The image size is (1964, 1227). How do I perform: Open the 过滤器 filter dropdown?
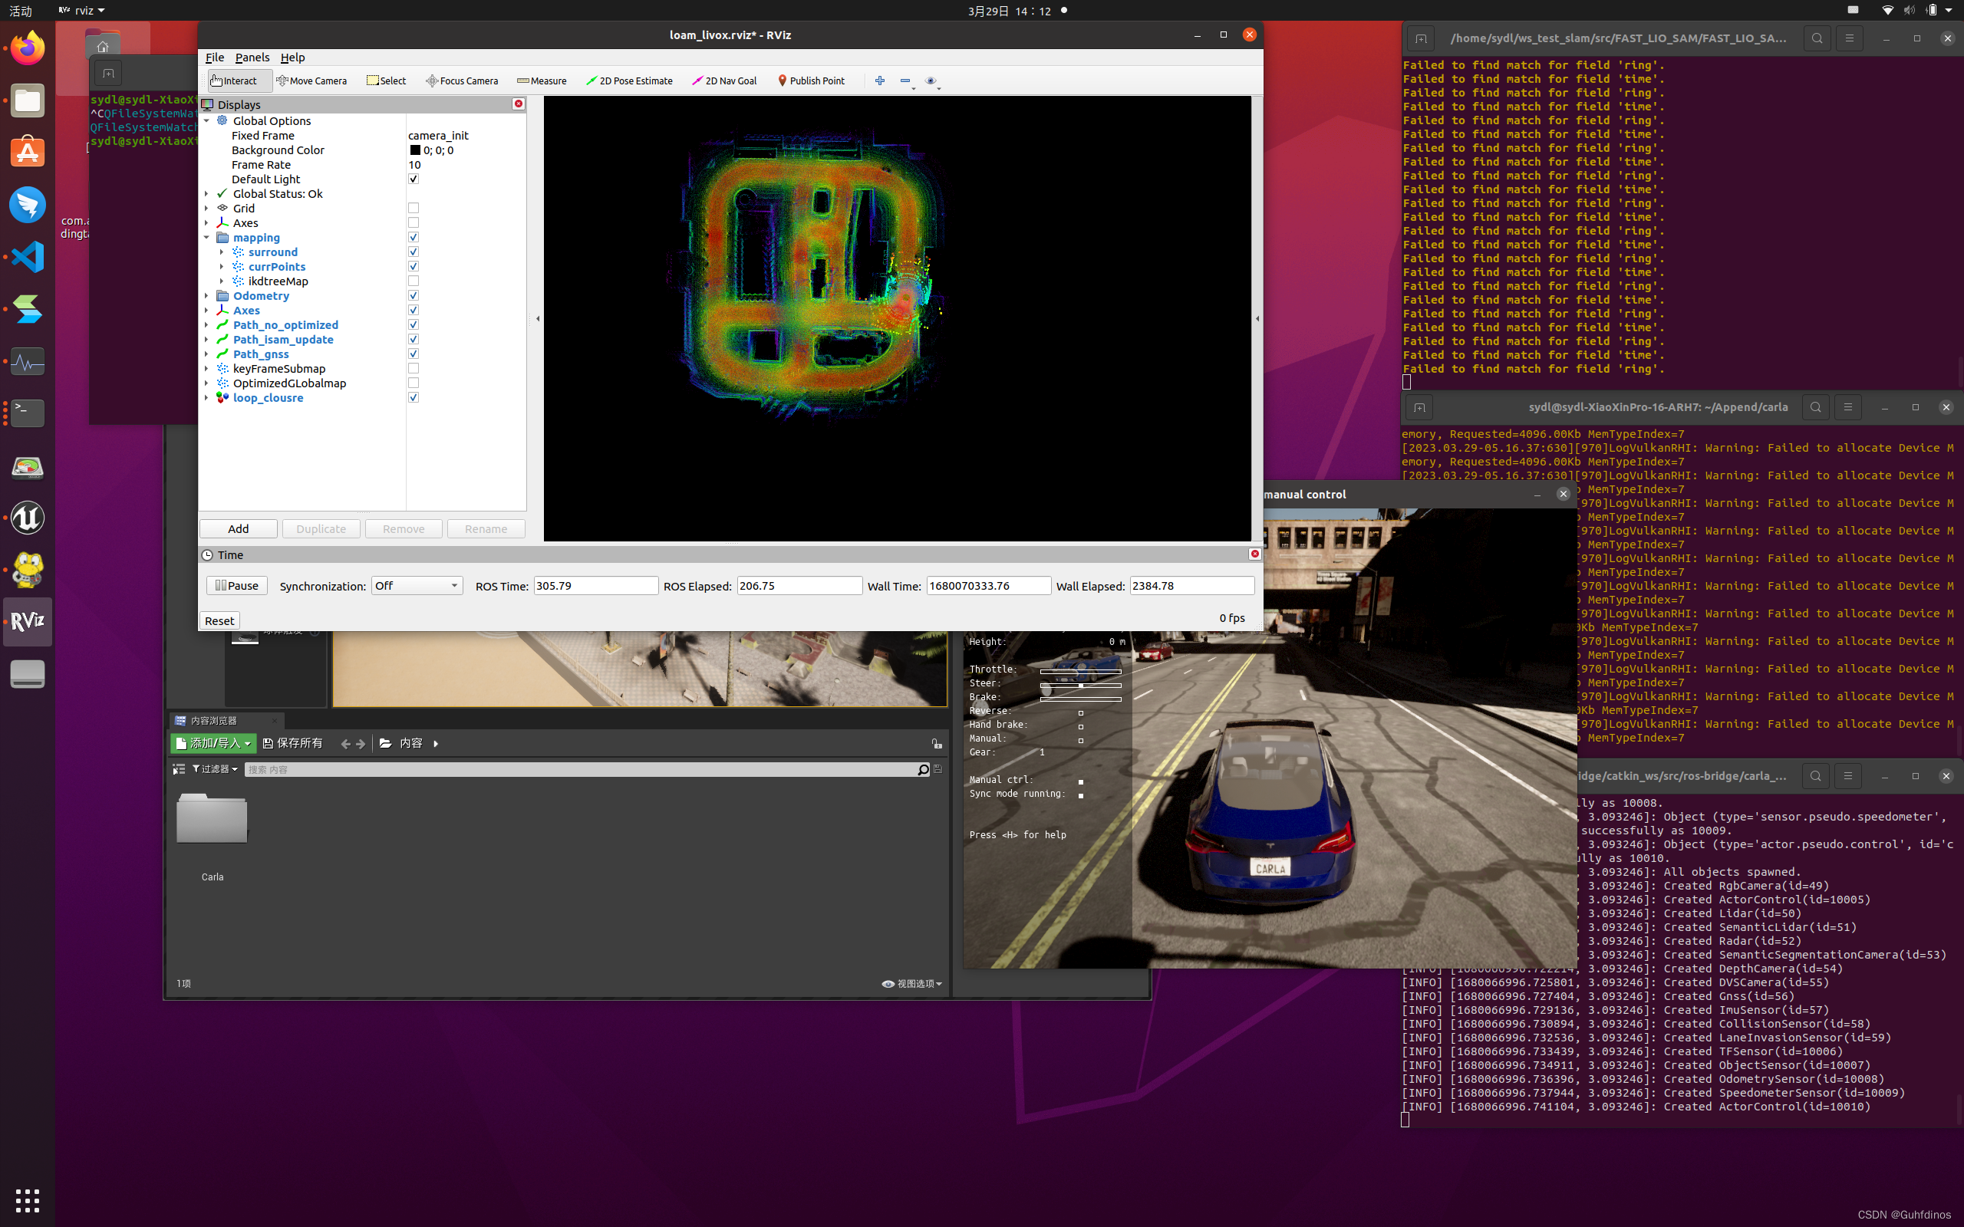point(214,769)
